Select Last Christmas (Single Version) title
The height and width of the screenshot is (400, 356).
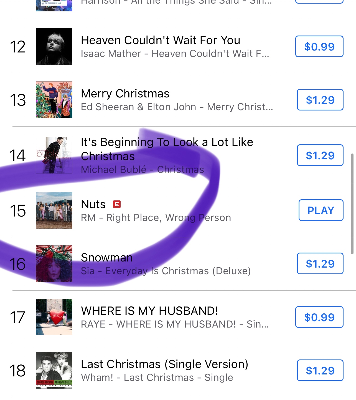tap(164, 364)
